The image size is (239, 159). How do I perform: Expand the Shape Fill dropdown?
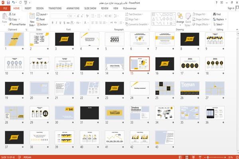(x=199, y=14)
